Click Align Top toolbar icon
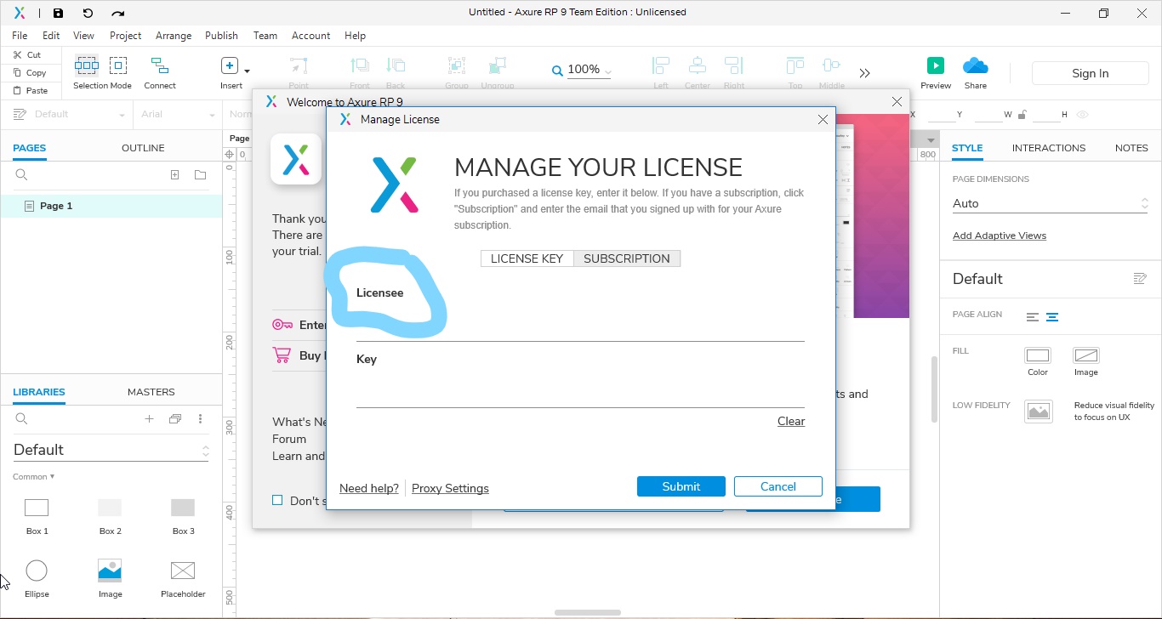This screenshot has height=619, width=1162. 795,65
